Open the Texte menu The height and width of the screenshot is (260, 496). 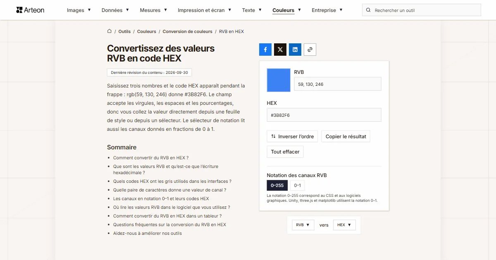click(x=252, y=10)
